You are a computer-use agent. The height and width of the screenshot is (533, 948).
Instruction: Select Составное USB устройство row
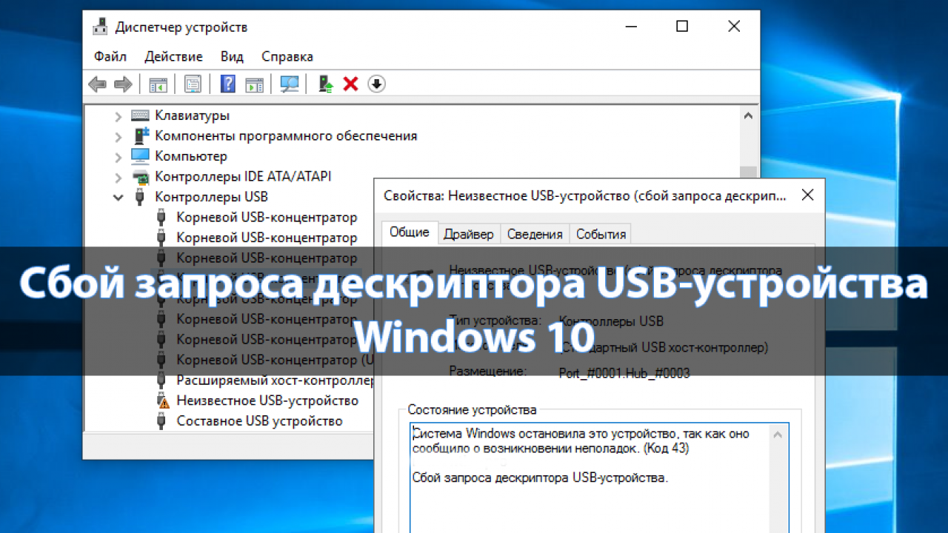point(259,421)
